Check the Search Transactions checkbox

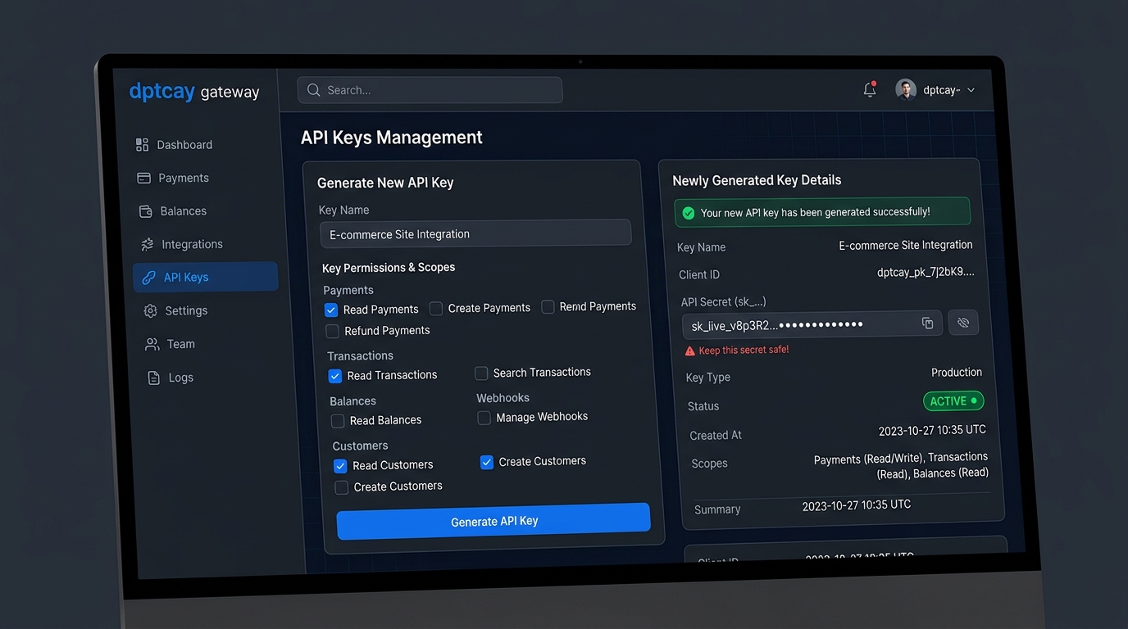coord(481,373)
